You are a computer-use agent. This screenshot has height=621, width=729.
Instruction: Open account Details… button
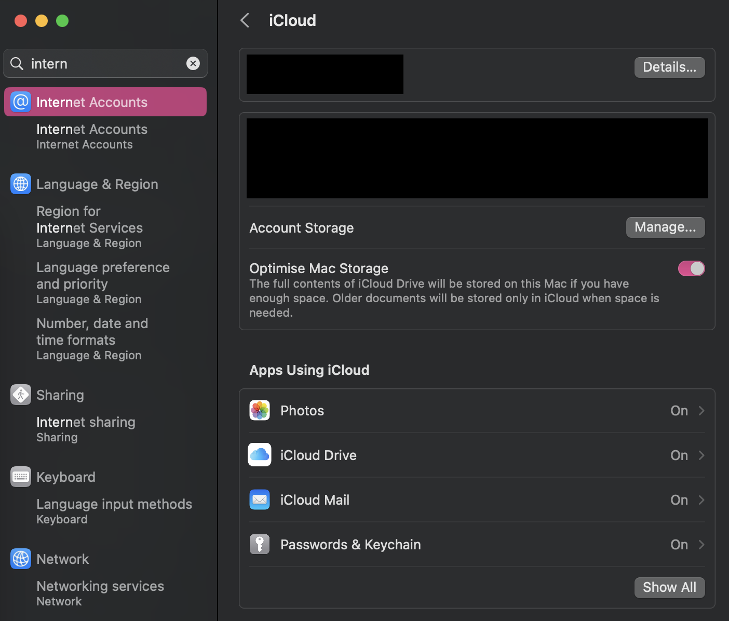tap(669, 67)
